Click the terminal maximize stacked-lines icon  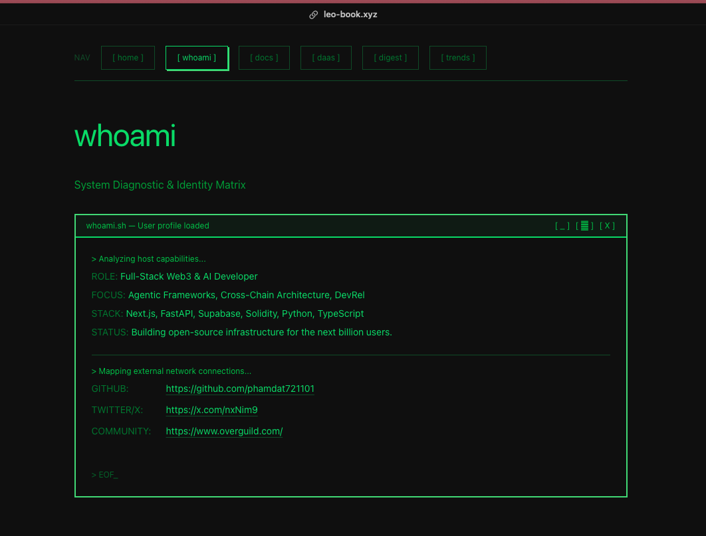coord(584,226)
